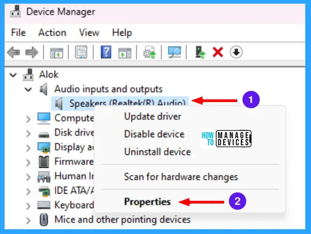The width and height of the screenshot is (311, 234).
Task: Click the Human Interface Devices icon
Action: point(44,177)
